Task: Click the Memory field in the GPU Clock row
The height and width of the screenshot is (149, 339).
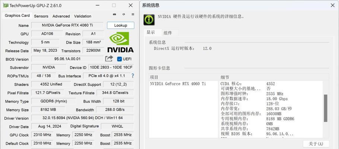Action: [83, 135]
